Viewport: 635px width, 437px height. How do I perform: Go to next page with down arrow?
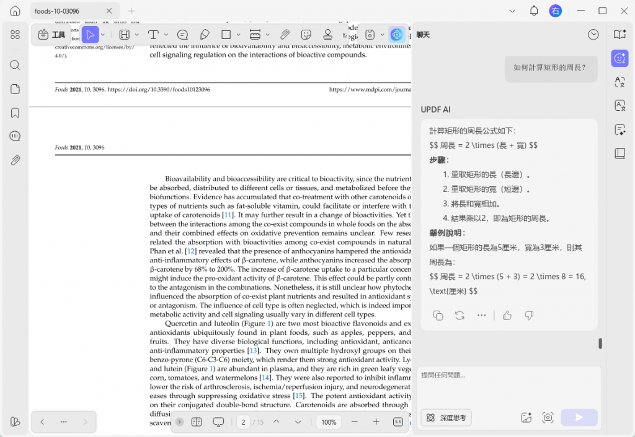coord(298,422)
